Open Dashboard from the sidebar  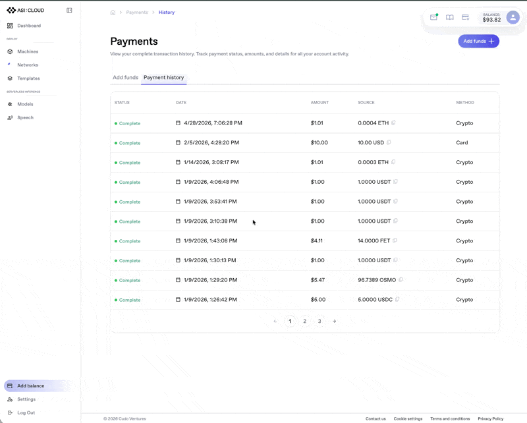point(29,26)
